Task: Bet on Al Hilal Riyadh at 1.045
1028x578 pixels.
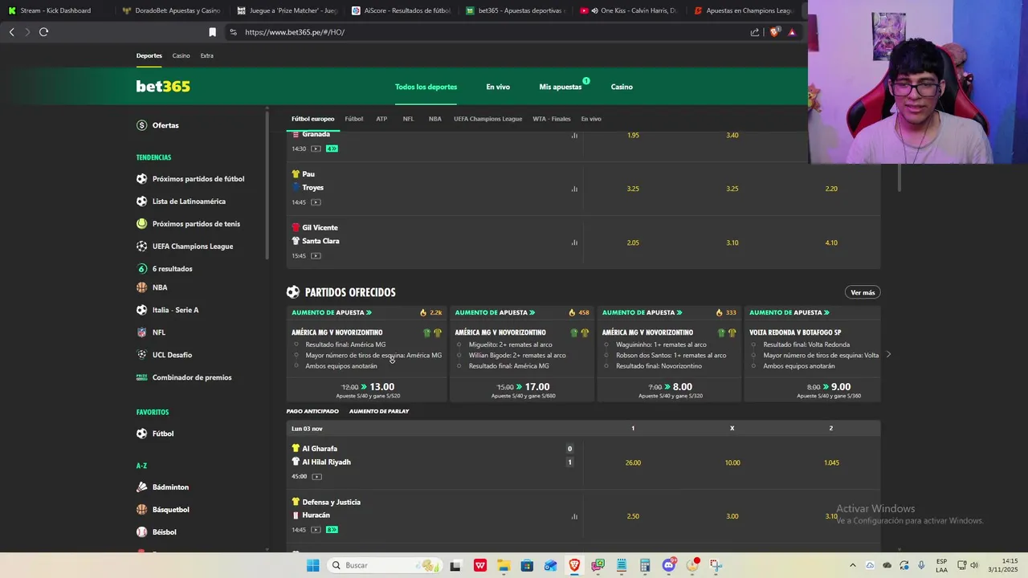Action: coord(831,462)
